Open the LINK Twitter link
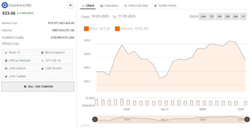This screenshot has height=128, width=252. click(x=38, y=76)
